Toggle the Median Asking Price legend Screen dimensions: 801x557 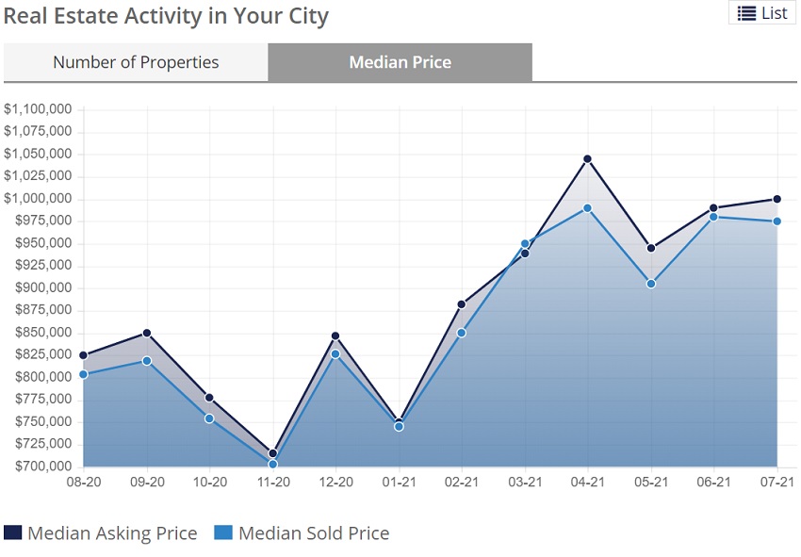[x=112, y=533]
